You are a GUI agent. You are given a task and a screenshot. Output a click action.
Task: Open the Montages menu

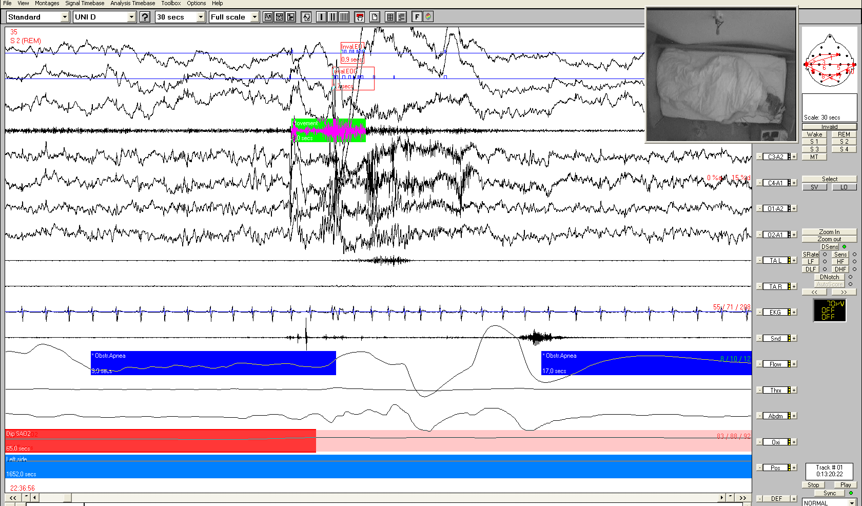click(47, 3)
